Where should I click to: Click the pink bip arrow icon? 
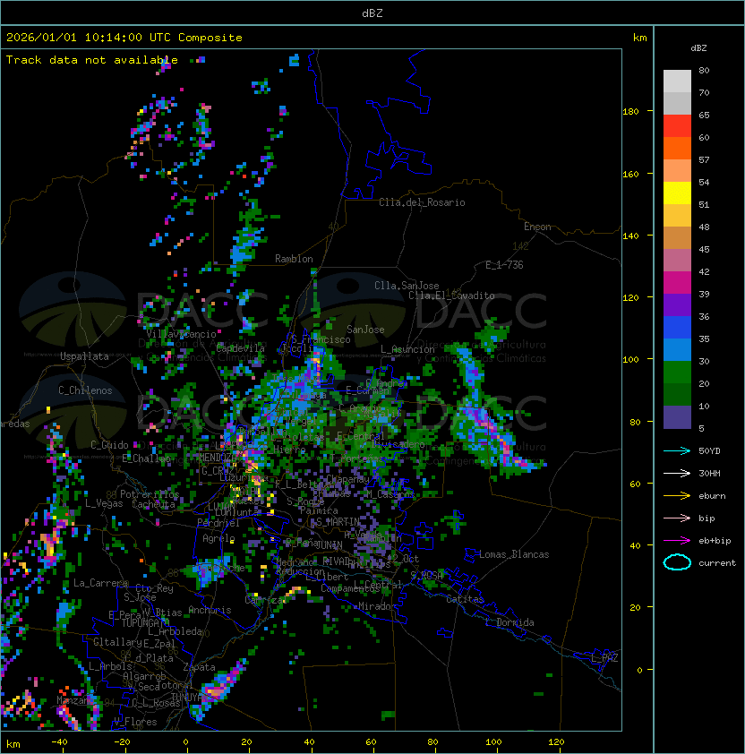(677, 518)
